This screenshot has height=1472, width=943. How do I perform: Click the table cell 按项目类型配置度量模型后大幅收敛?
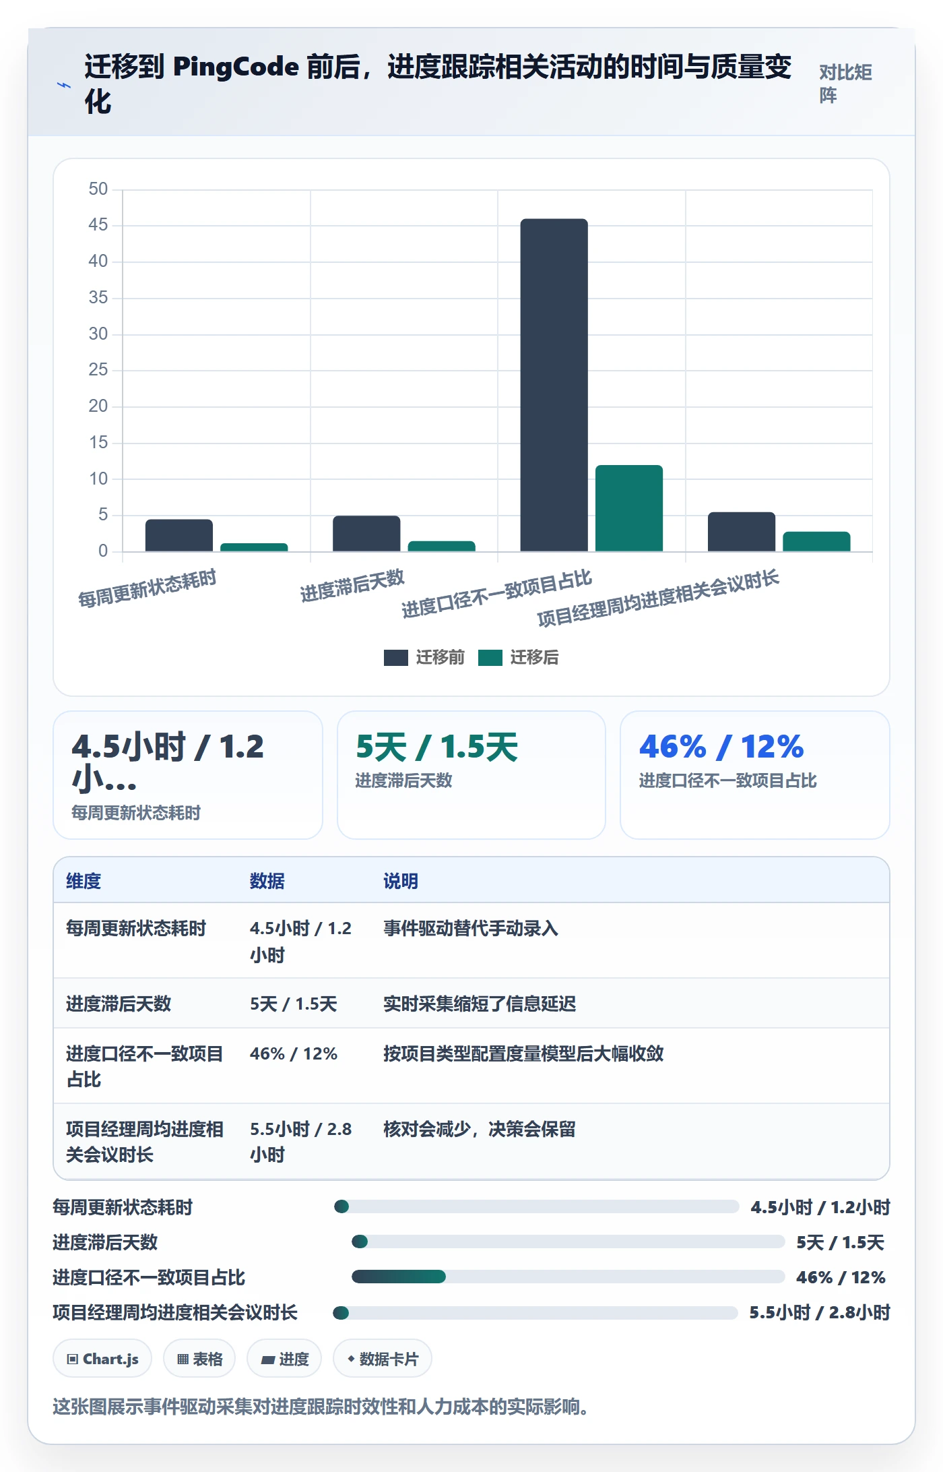pos(523,1053)
